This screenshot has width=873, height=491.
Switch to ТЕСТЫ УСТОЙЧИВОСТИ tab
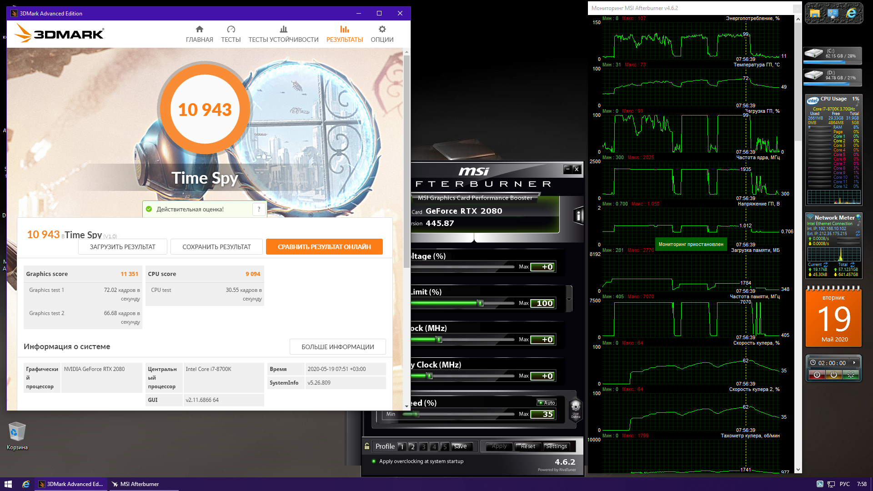(283, 34)
